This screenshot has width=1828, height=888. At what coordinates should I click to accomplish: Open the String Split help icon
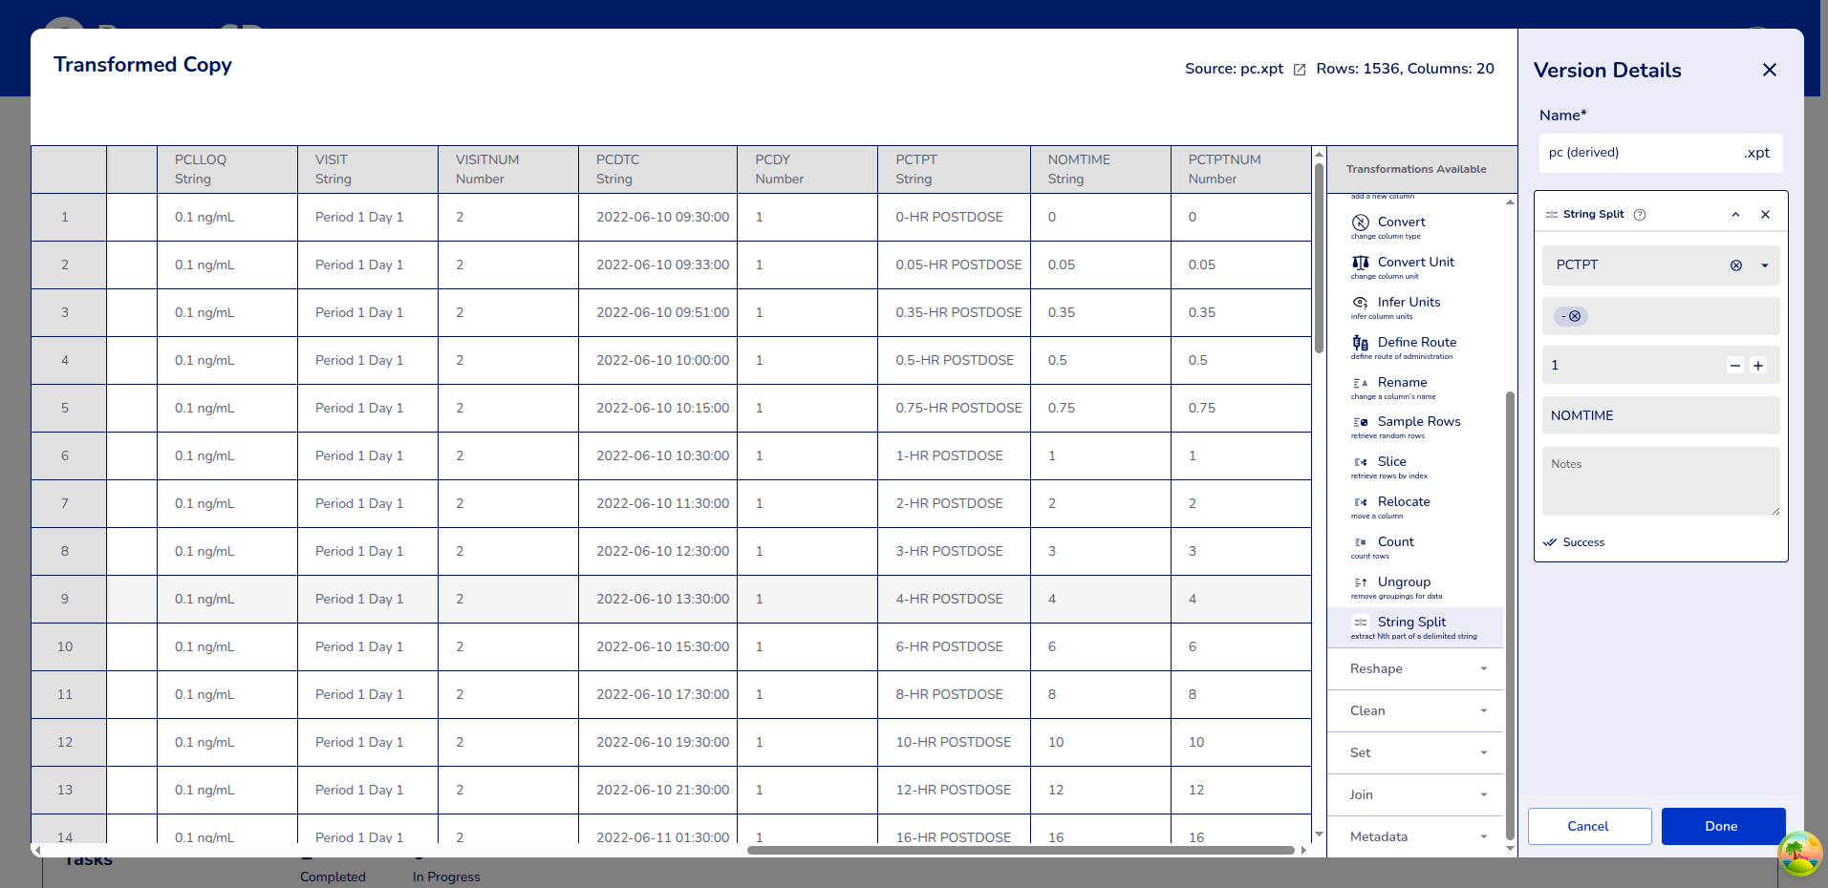coord(1640,215)
